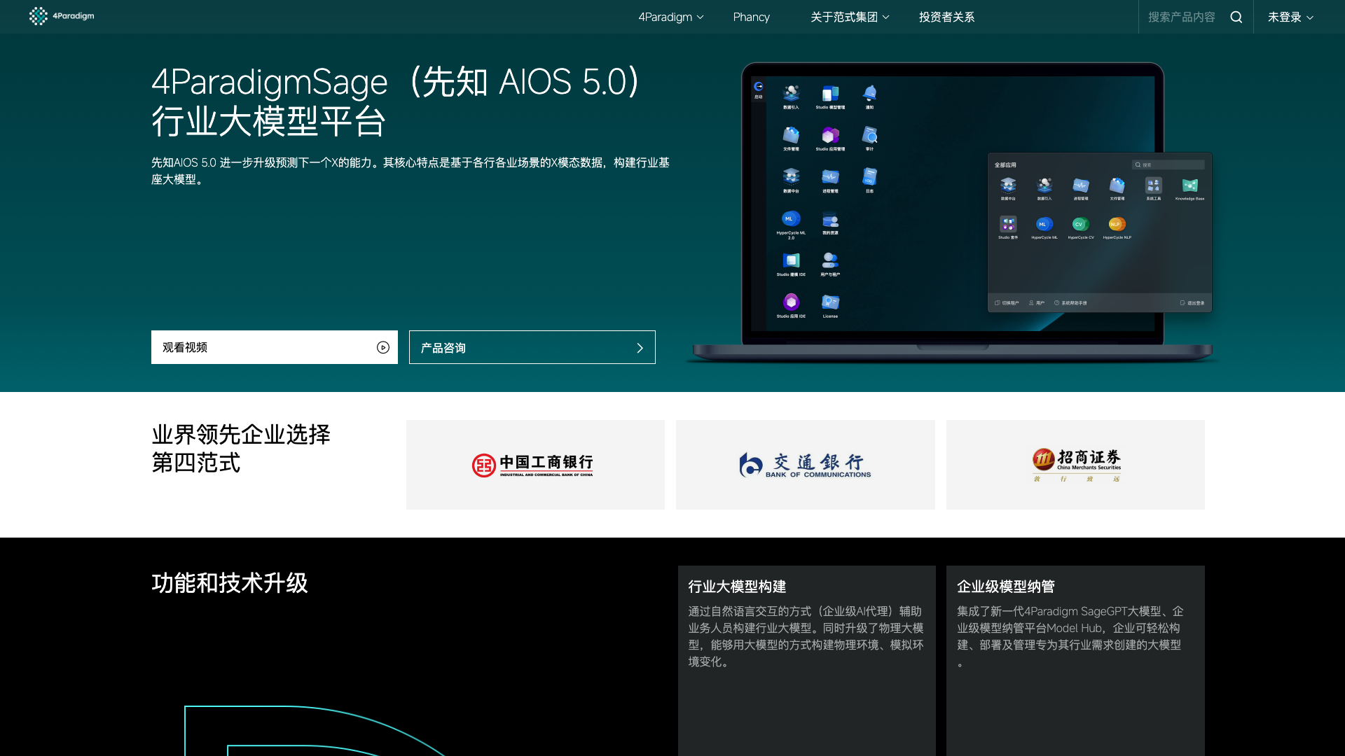
Task: Expand the 4Paradigm navigation dropdown
Action: (x=670, y=17)
